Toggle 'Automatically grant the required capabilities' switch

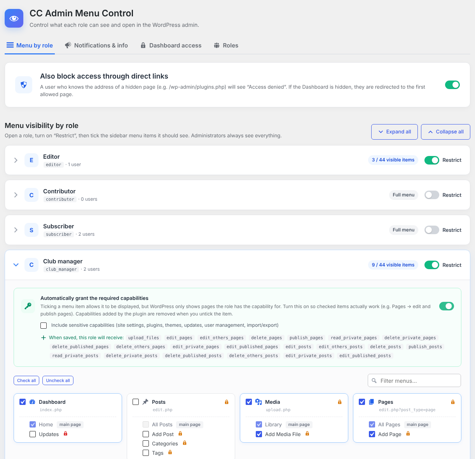click(x=447, y=306)
